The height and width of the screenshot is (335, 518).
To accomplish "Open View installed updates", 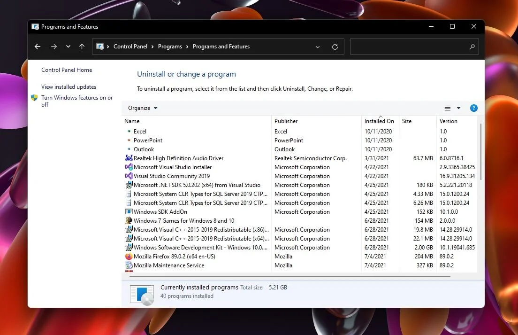I will tap(69, 87).
